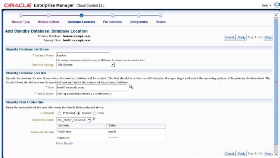Click the host01.example.com primary host text

[x=77, y=40]
